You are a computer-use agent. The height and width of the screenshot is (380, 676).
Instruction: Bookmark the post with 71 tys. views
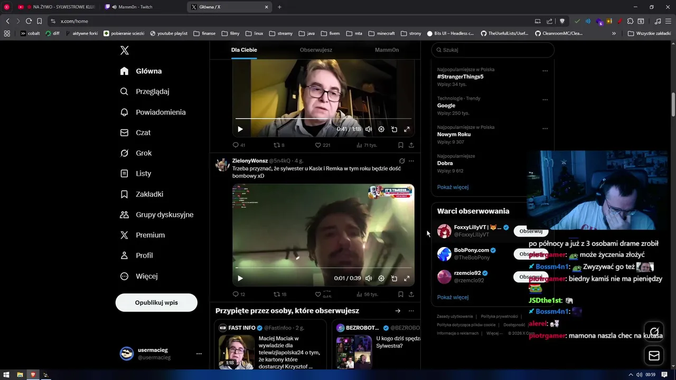tap(401, 145)
